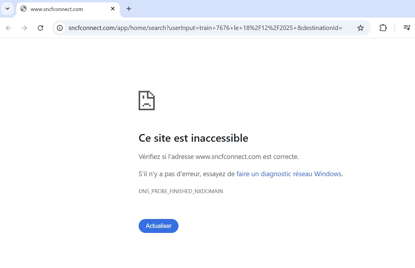This screenshot has height=268, width=415.
Task: Click the "Vérifiez si l'adresse" message text
Action: [219, 157]
